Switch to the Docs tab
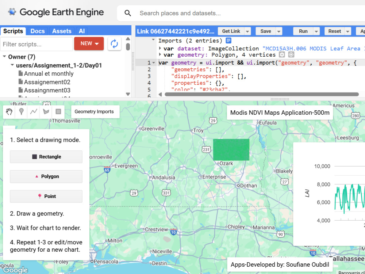 point(38,31)
